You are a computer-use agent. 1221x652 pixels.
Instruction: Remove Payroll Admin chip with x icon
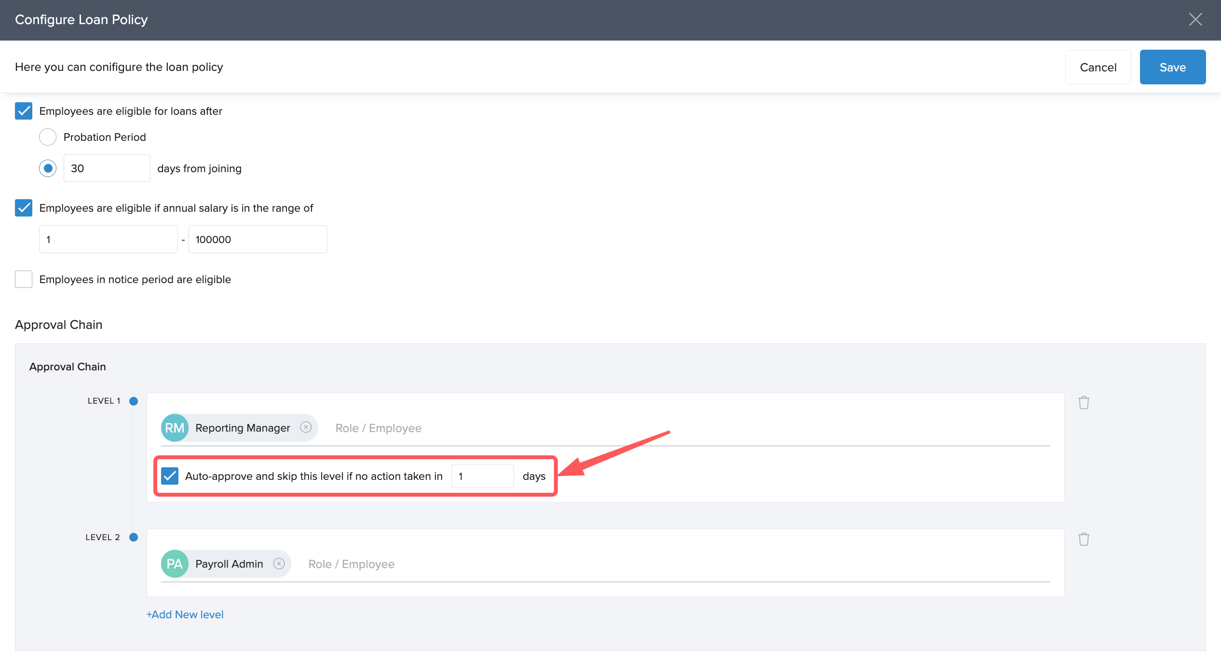[x=279, y=563]
